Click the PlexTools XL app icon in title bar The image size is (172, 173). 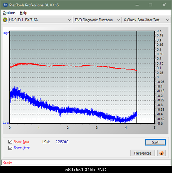pos(5,5)
